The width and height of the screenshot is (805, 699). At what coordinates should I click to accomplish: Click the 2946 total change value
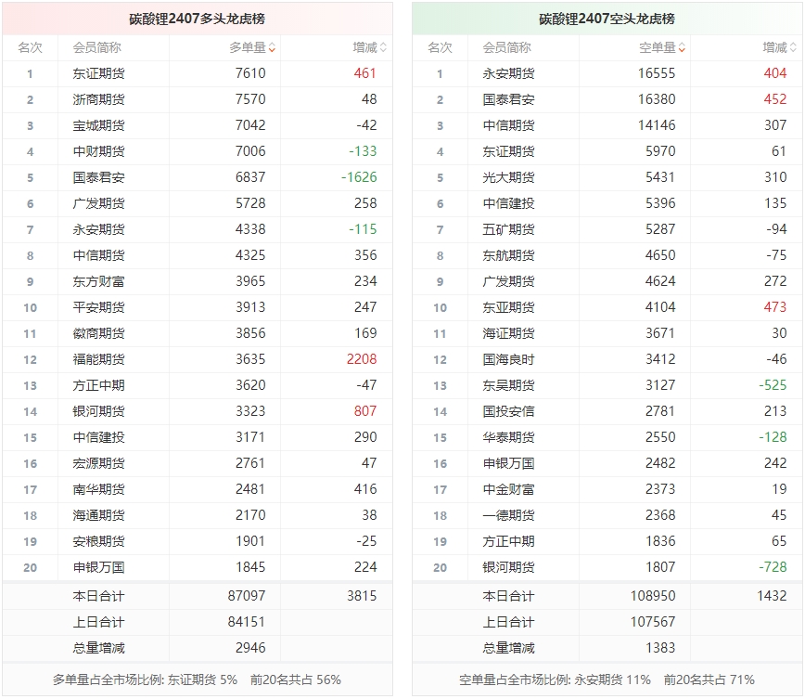tap(250, 648)
